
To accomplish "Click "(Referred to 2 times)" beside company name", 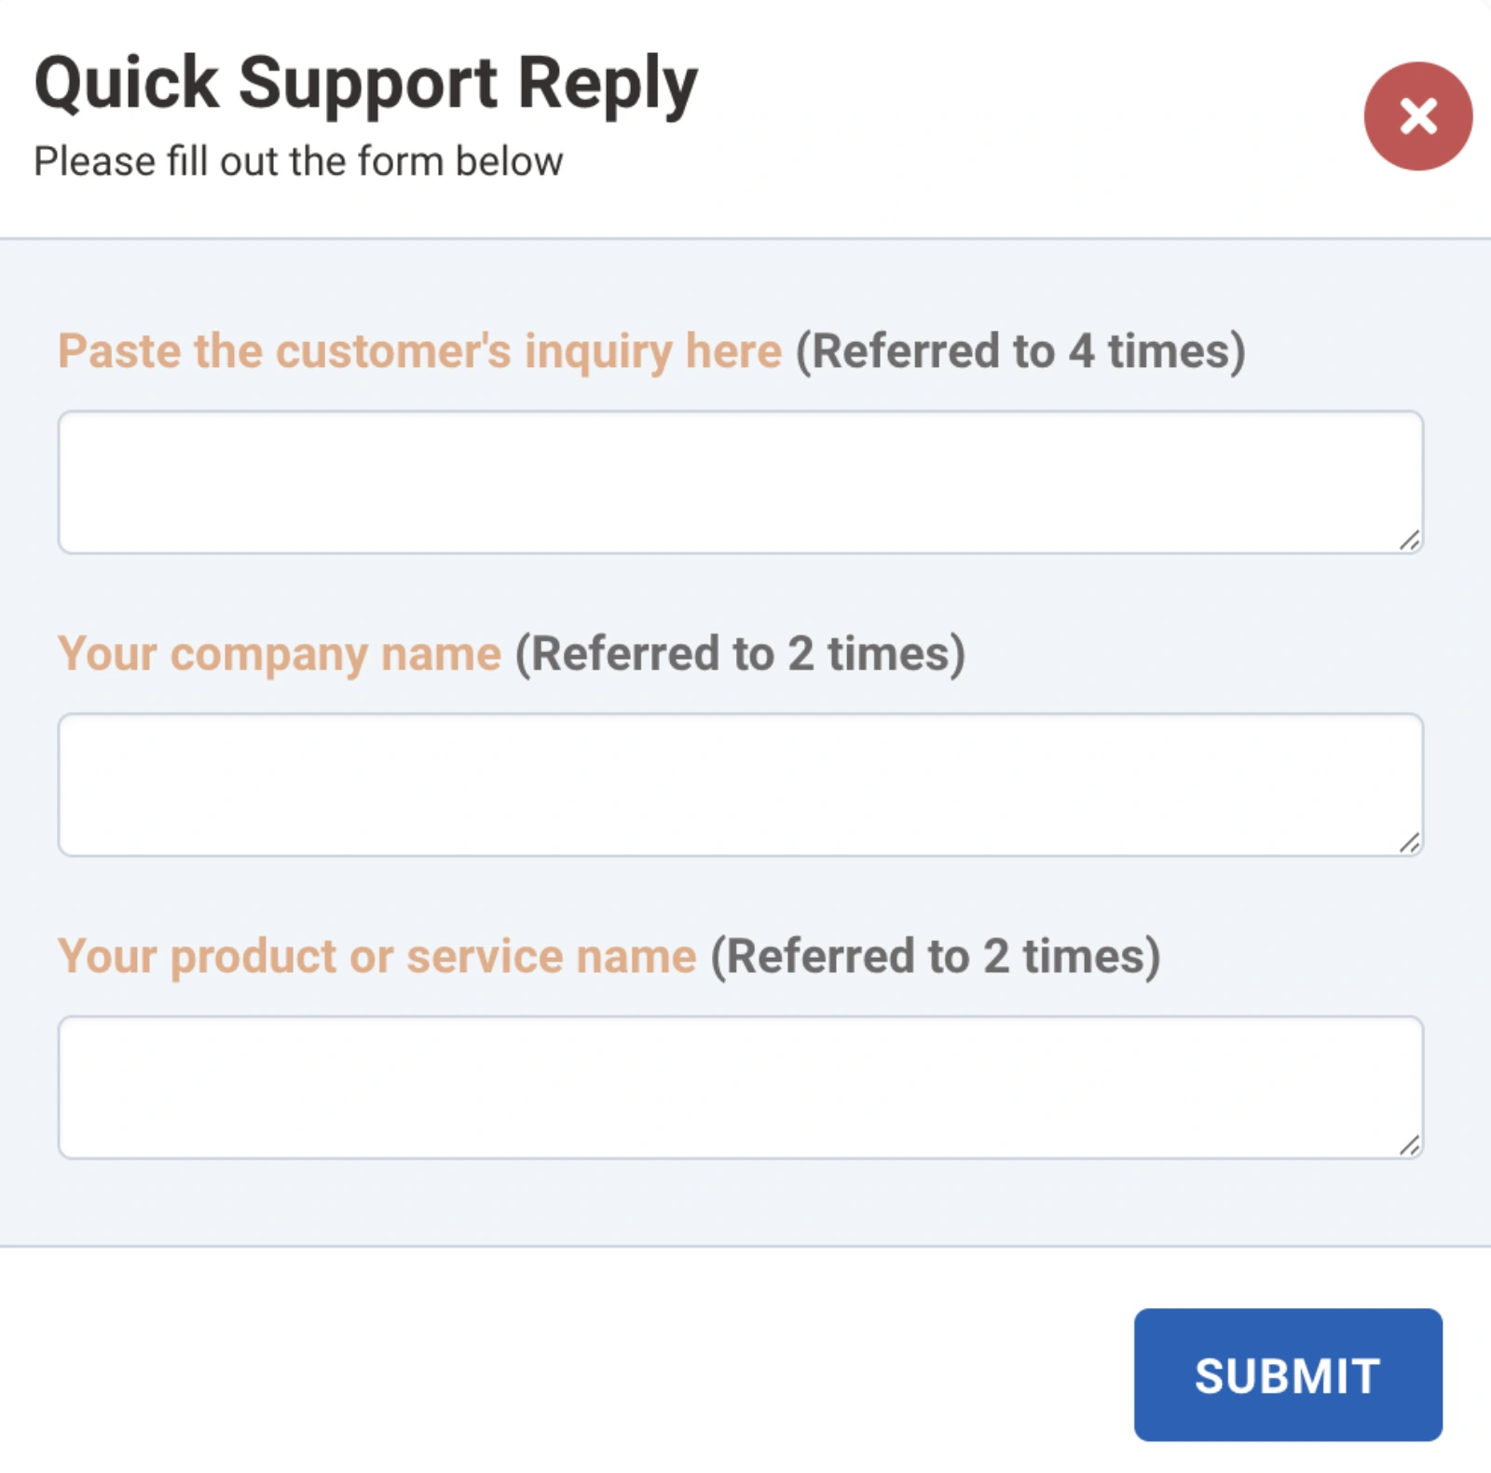I will [x=741, y=653].
